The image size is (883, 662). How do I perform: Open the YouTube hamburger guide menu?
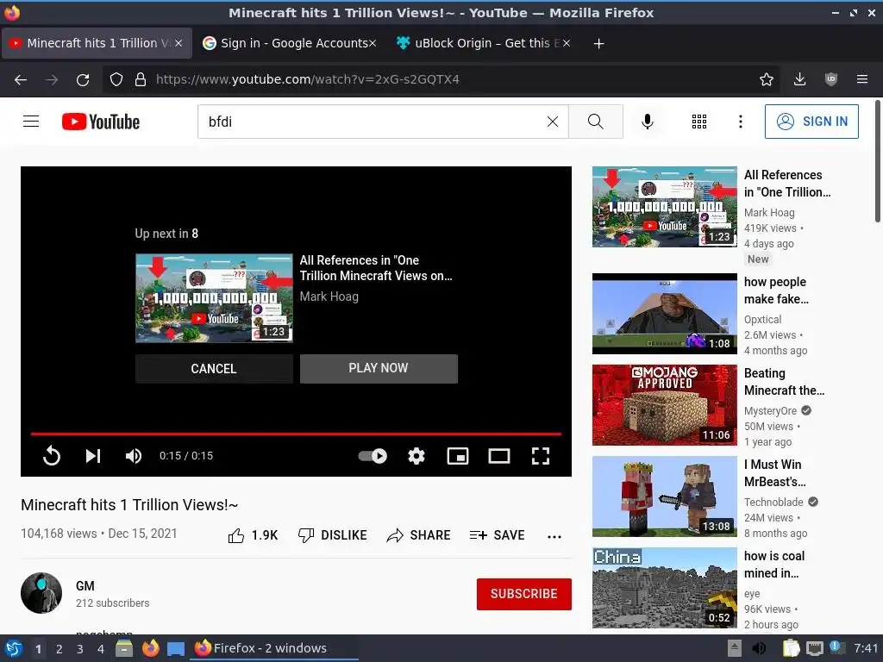[31, 121]
